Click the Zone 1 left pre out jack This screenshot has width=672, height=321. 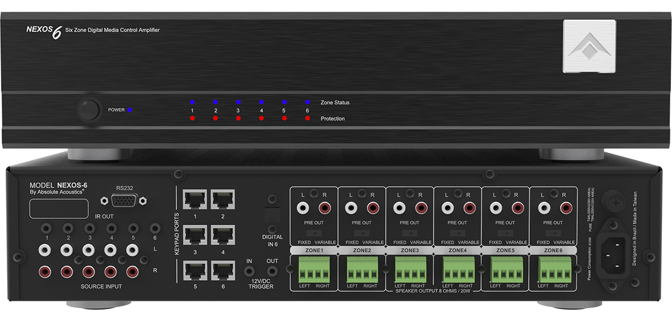303,208
